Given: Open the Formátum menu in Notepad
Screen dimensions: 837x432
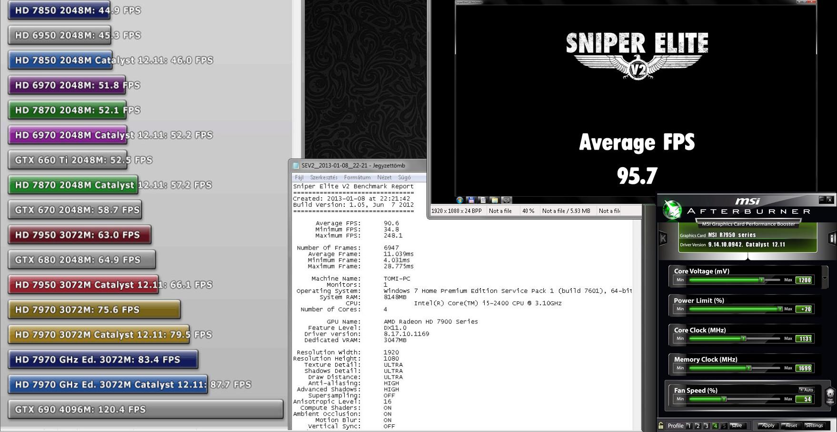Looking at the screenshot, I should (x=357, y=177).
